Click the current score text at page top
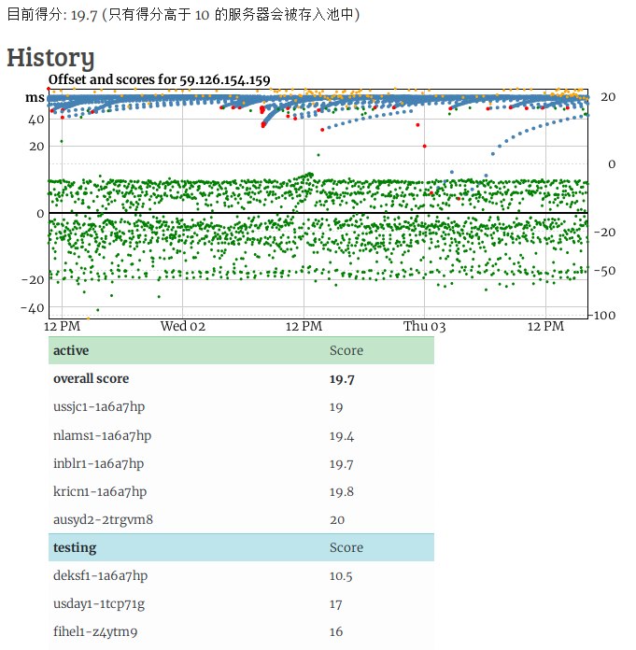Viewport: 636px width, 650px height. tap(183, 15)
